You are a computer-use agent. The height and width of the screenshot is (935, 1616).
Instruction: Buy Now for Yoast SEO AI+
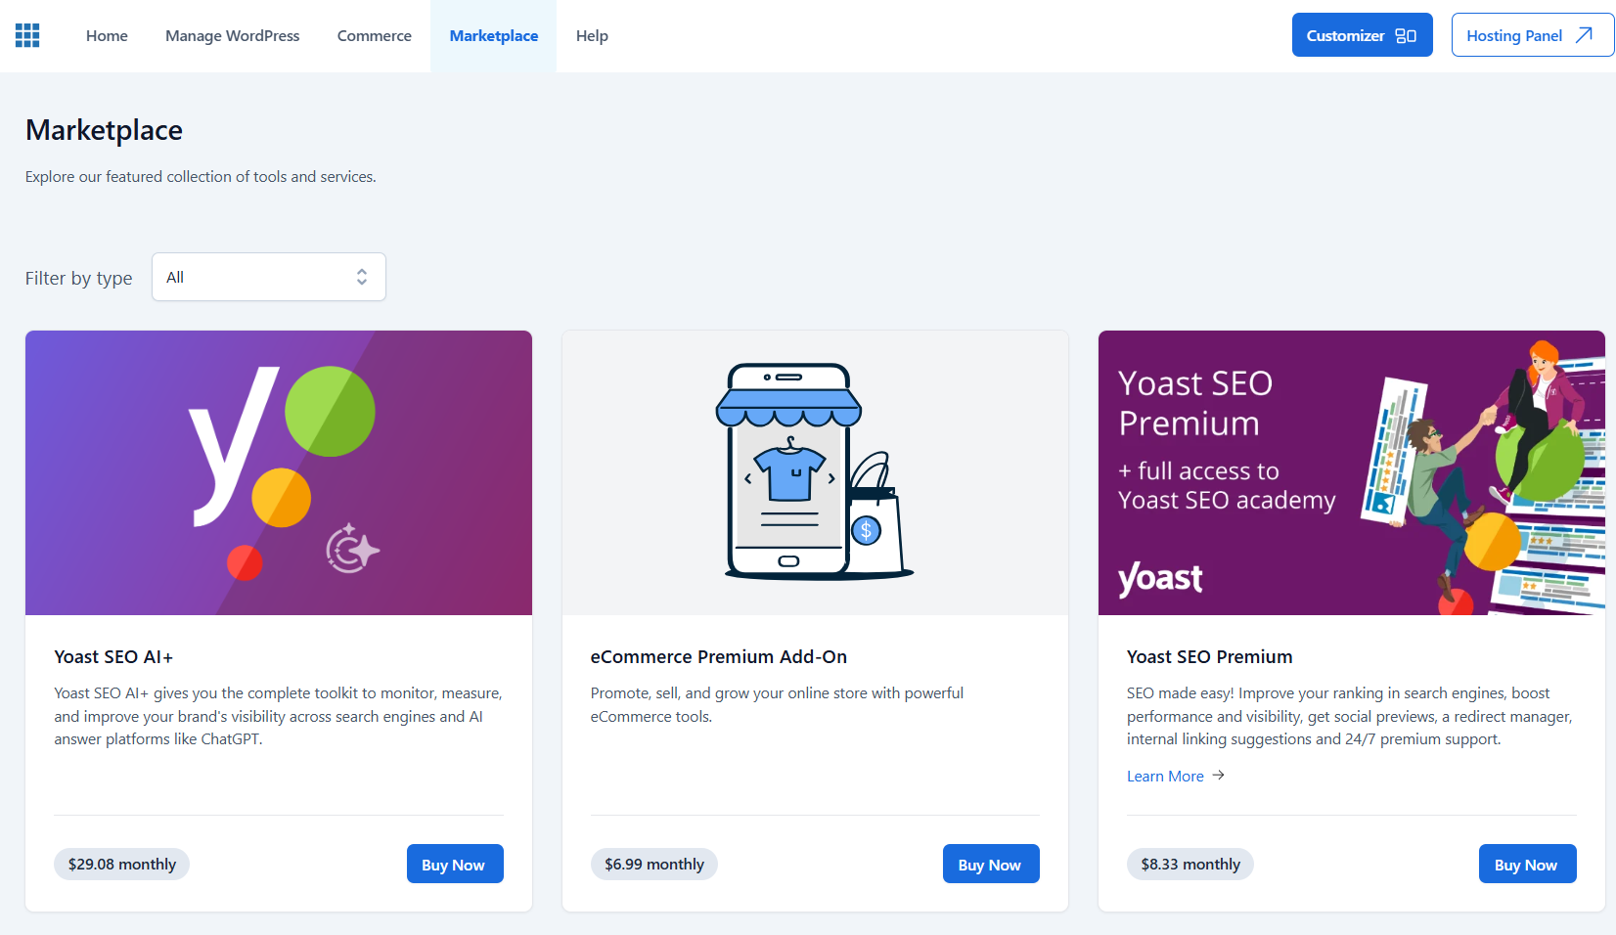454,865
